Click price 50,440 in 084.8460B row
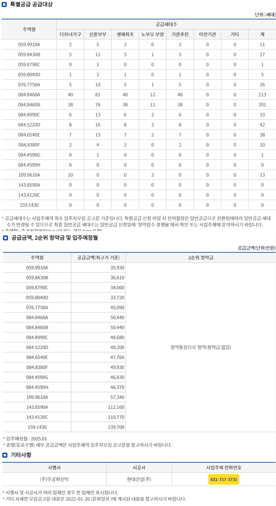 pyautogui.click(x=117, y=327)
